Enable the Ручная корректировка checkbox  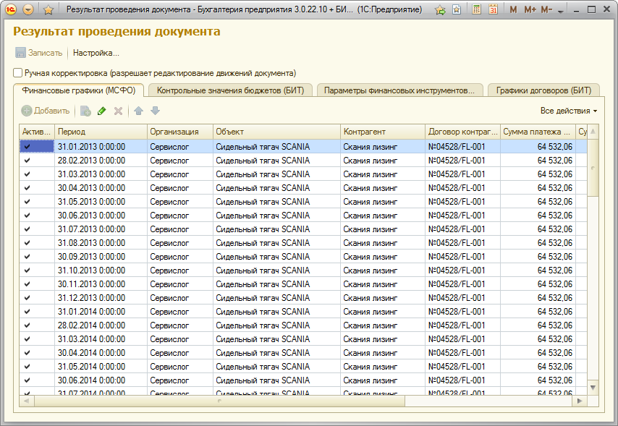(x=18, y=73)
